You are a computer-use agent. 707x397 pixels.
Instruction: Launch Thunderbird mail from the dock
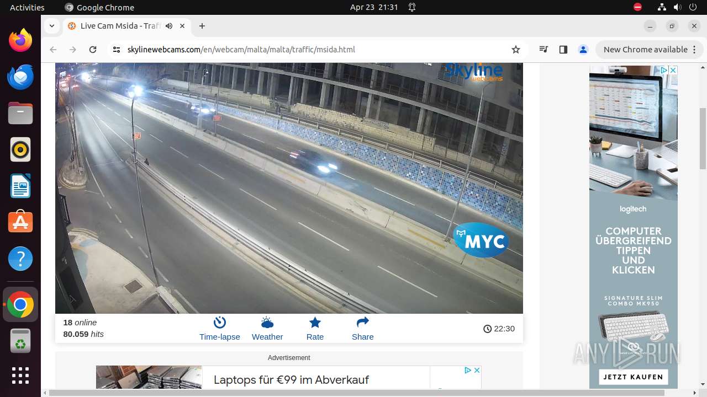pyautogui.click(x=20, y=77)
